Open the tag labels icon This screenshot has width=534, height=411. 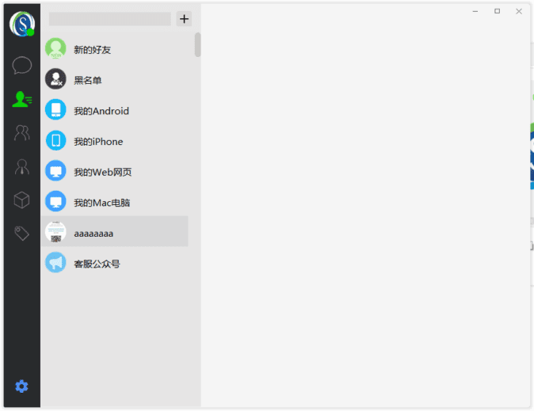tap(22, 234)
